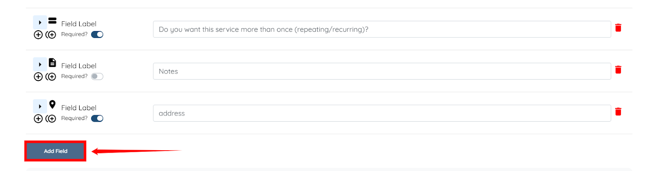Enable the Required toggle for Notes
This screenshot has height=171, width=654.
click(x=97, y=77)
